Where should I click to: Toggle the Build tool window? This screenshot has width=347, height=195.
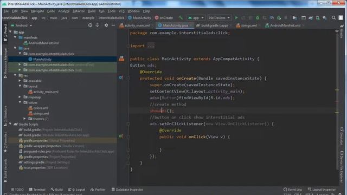pyautogui.click(x=56, y=190)
